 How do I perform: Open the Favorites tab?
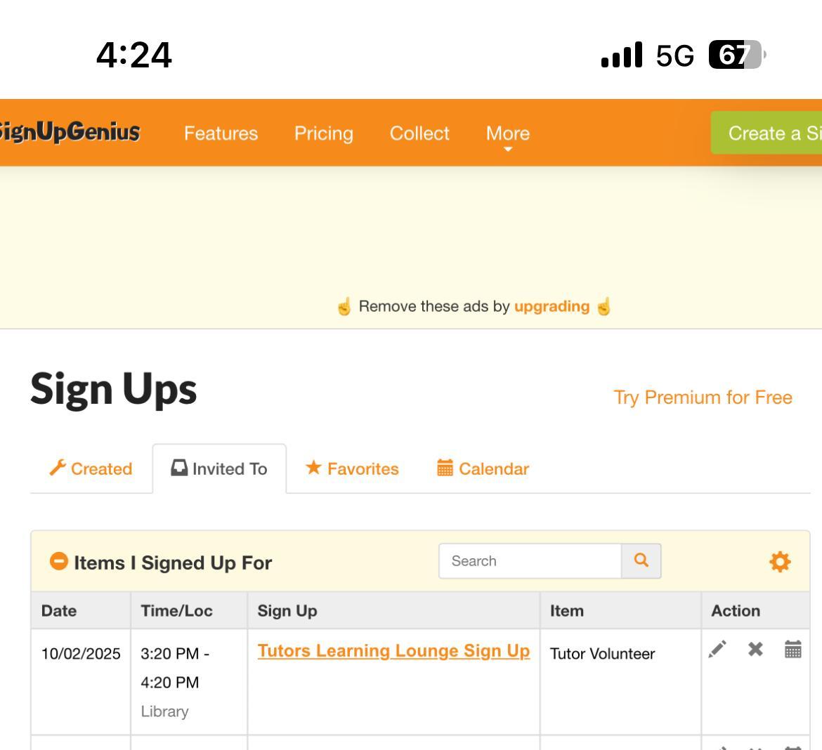click(x=352, y=468)
